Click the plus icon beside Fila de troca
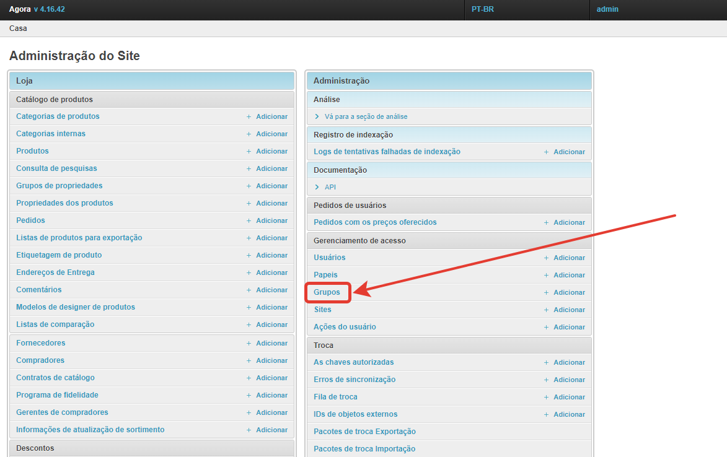The image size is (727, 457). (x=547, y=397)
